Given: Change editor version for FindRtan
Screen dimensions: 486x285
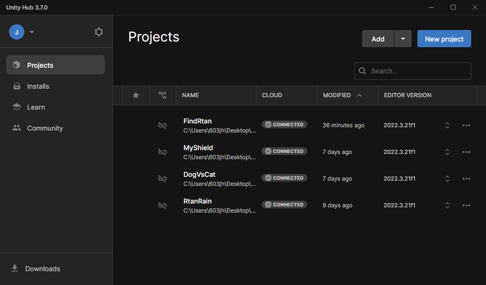Looking at the screenshot, I should pos(447,125).
